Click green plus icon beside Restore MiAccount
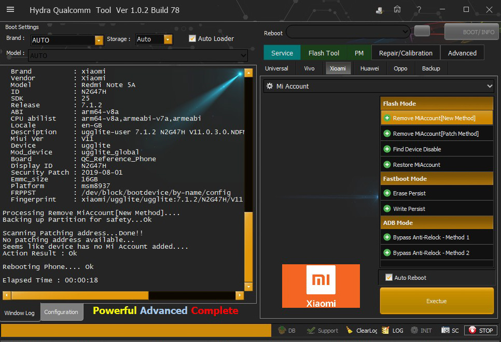 pyautogui.click(x=387, y=165)
